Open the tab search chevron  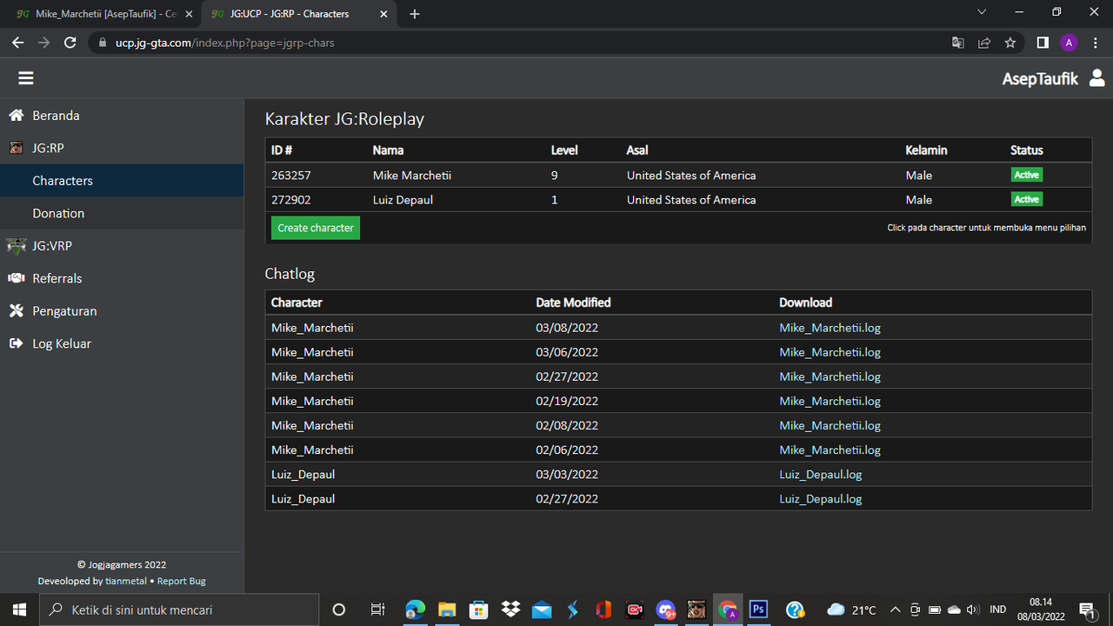(982, 12)
